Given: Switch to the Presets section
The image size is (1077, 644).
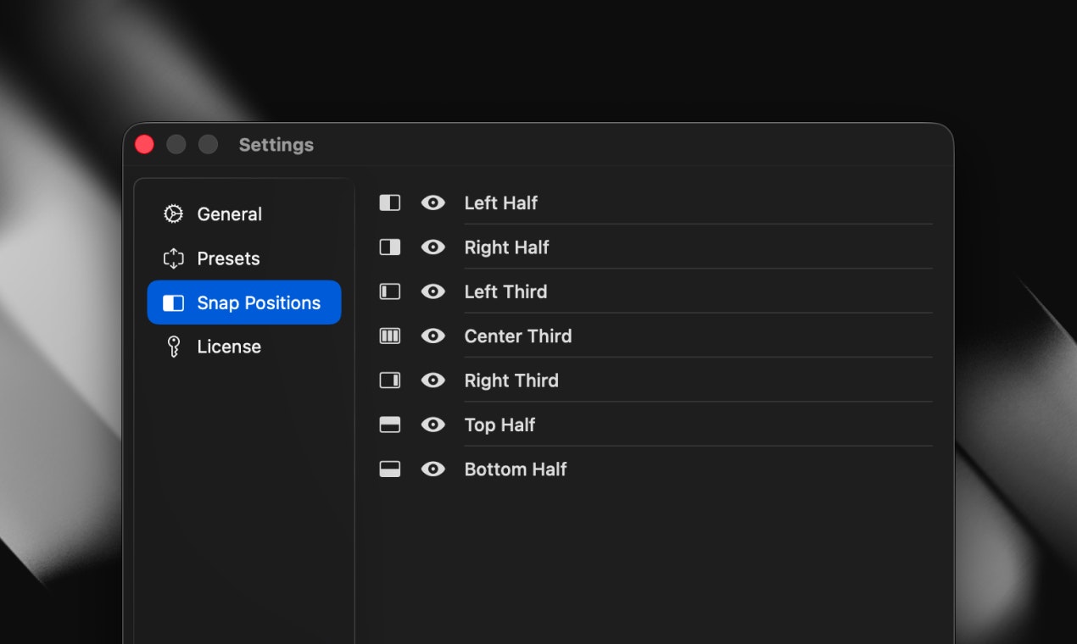Looking at the screenshot, I should tap(229, 258).
